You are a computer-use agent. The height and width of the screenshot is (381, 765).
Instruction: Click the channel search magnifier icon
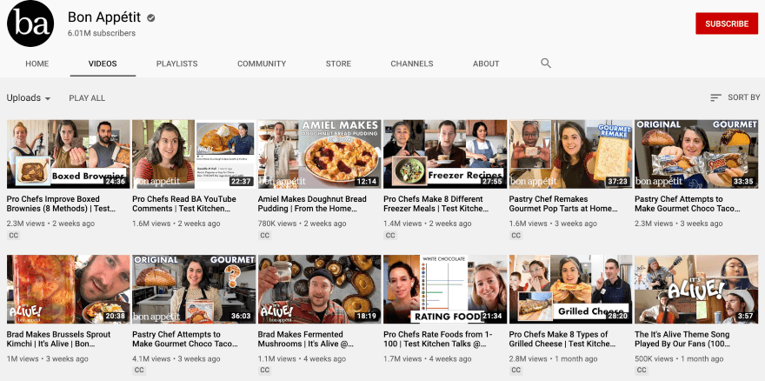point(546,63)
